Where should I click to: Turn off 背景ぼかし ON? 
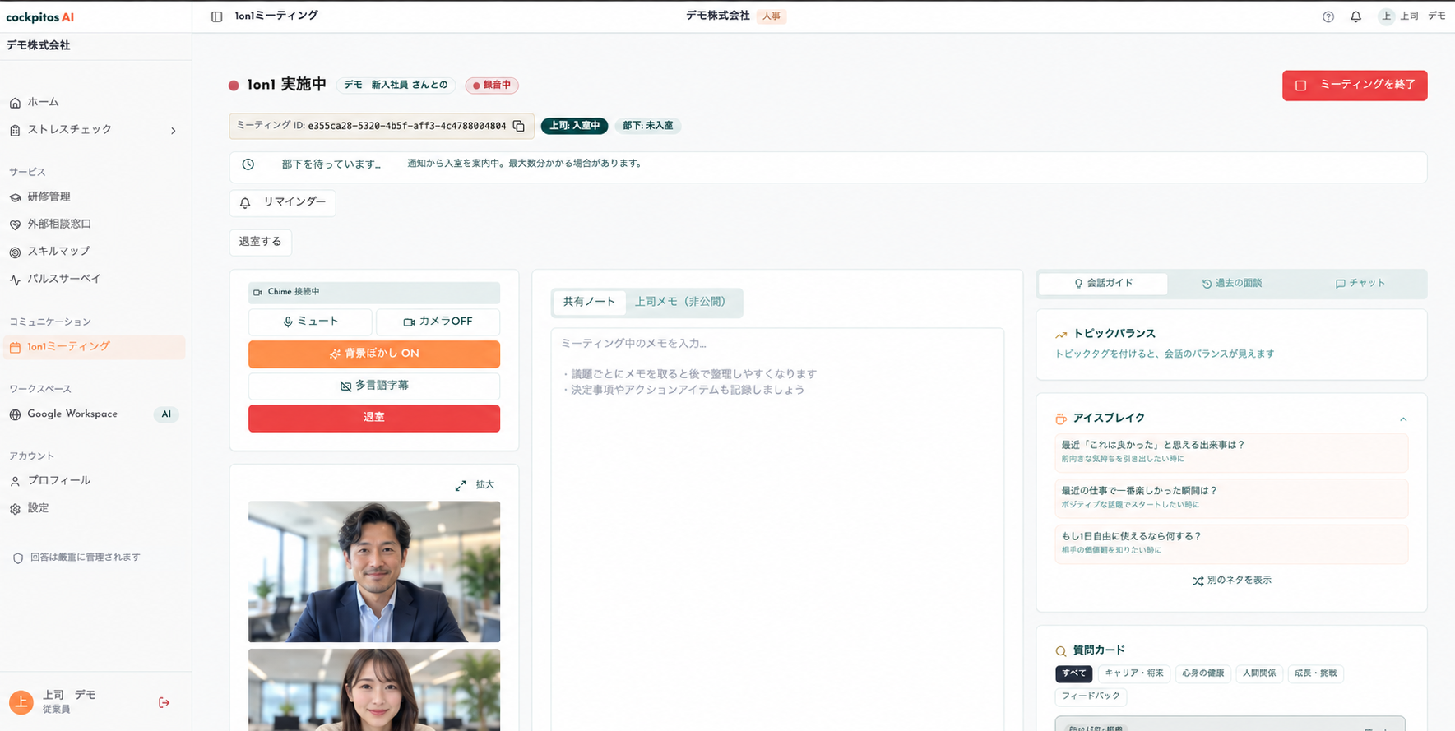[x=374, y=354]
